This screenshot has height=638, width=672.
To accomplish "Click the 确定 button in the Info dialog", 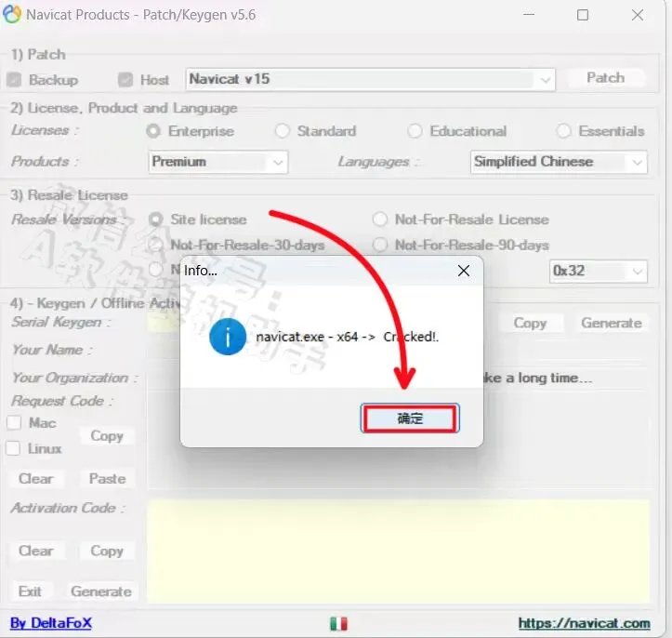I will click(x=410, y=418).
